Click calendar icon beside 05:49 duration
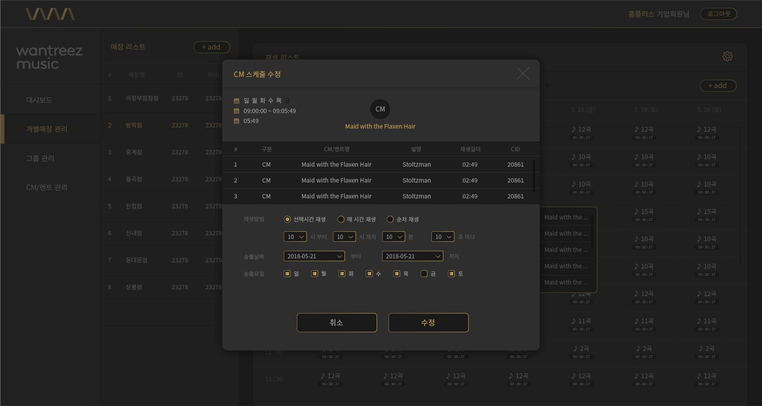Viewport: 762px width, 406px height. [x=237, y=121]
